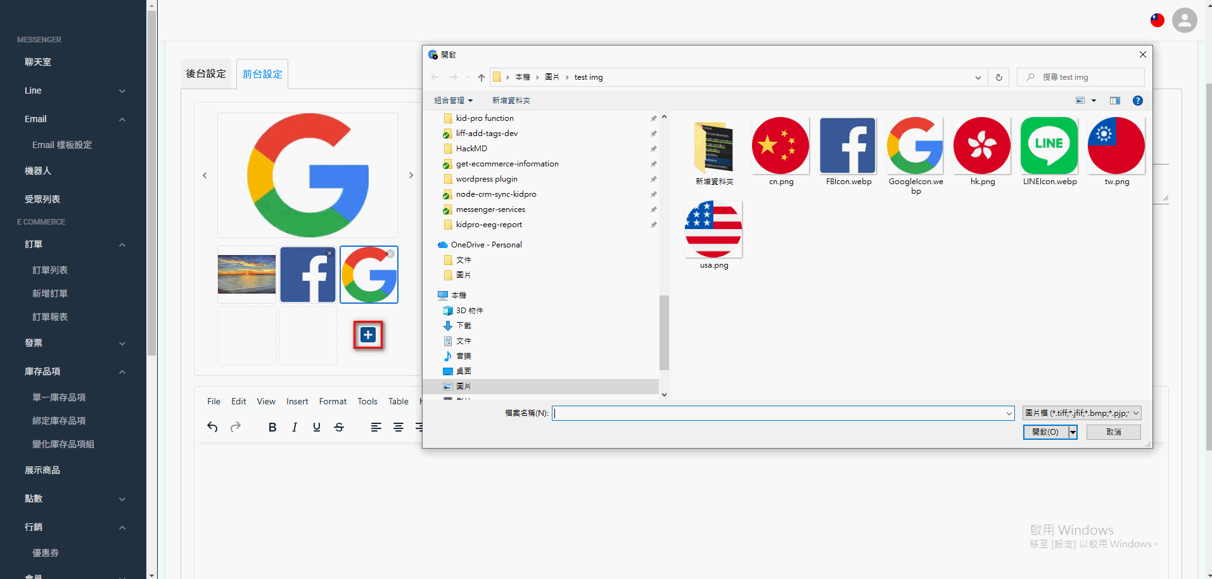
Task: Open the 聊天室 sidebar link
Action: pyautogui.click(x=38, y=62)
